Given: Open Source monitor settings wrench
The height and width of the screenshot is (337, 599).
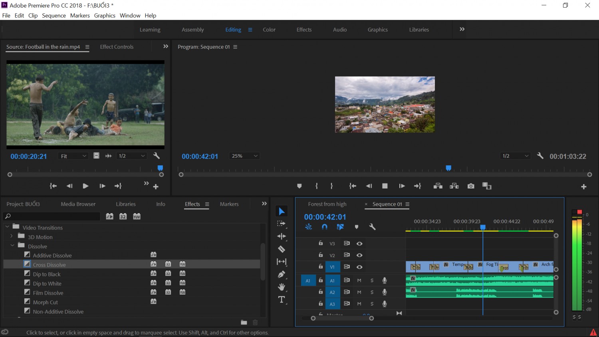Looking at the screenshot, I should (157, 156).
